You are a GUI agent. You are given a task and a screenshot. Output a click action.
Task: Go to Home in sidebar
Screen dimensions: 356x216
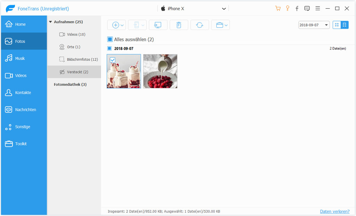[24, 24]
